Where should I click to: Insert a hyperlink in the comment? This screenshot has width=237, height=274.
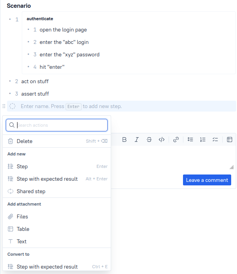pos(176,140)
